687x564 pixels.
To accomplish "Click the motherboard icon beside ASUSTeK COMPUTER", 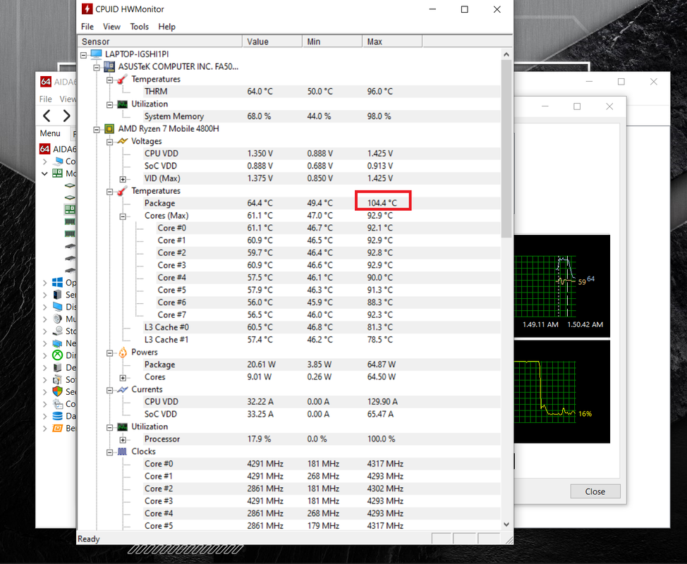I will [x=109, y=66].
